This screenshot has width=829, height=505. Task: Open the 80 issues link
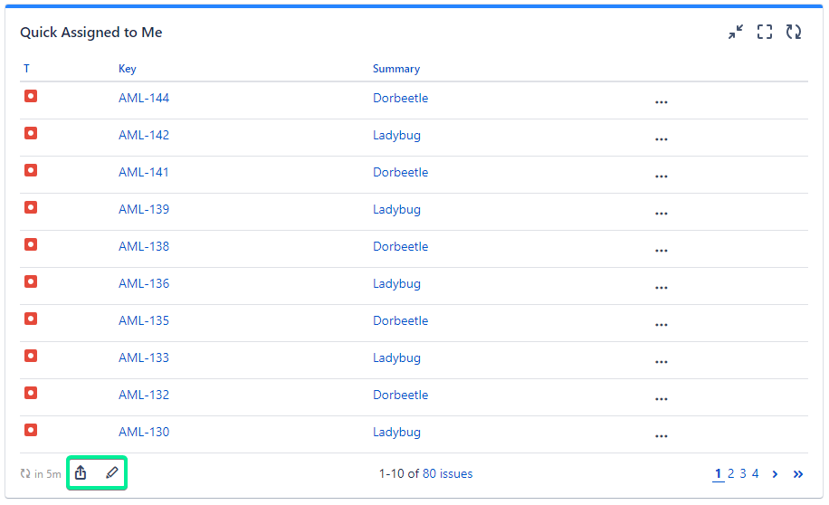click(x=447, y=473)
